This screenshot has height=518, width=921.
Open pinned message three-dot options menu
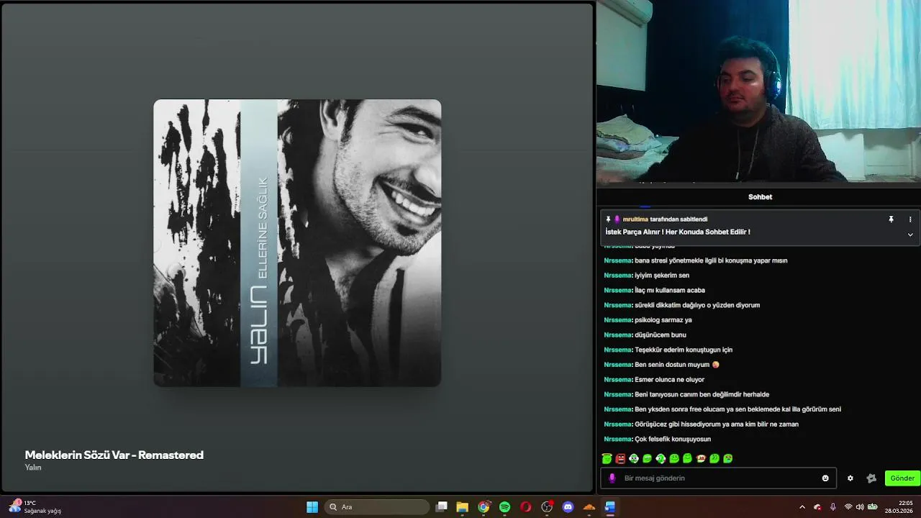click(910, 219)
